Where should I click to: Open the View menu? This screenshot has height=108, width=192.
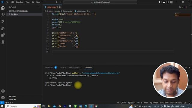pyautogui.click(x=28, y=2)
